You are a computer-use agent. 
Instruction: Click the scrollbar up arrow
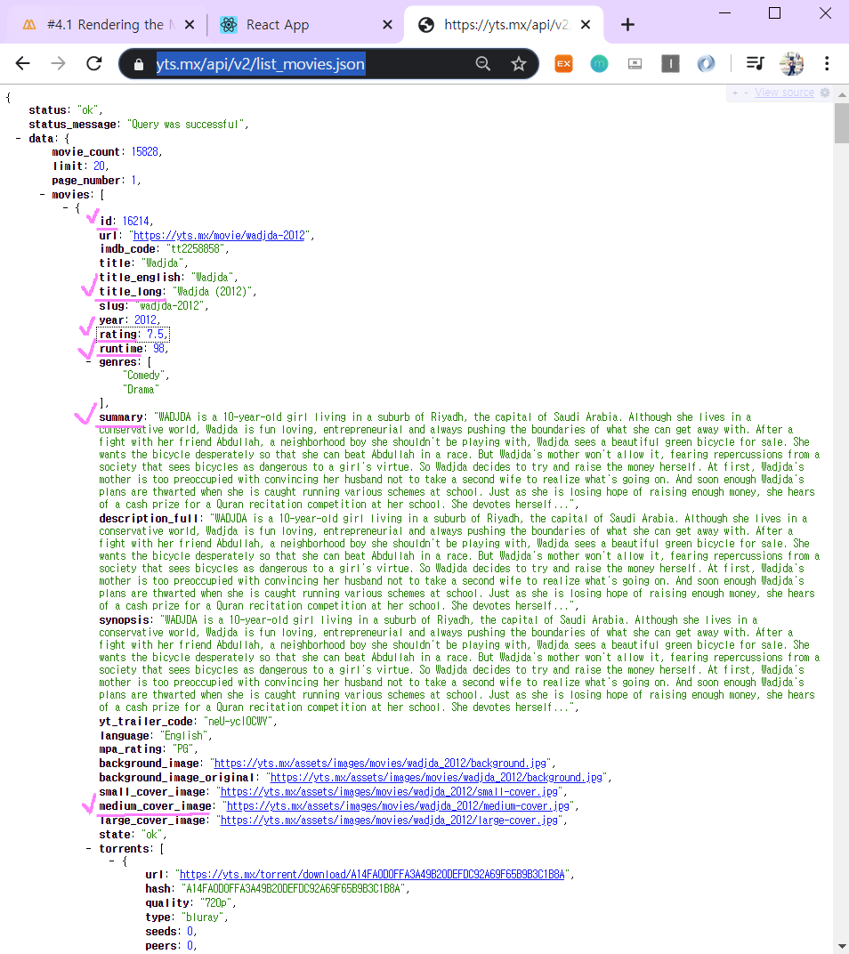click(x=842, y=94)
